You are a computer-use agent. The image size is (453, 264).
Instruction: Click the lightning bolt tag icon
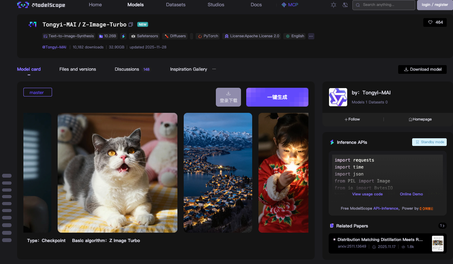[123, 36]
